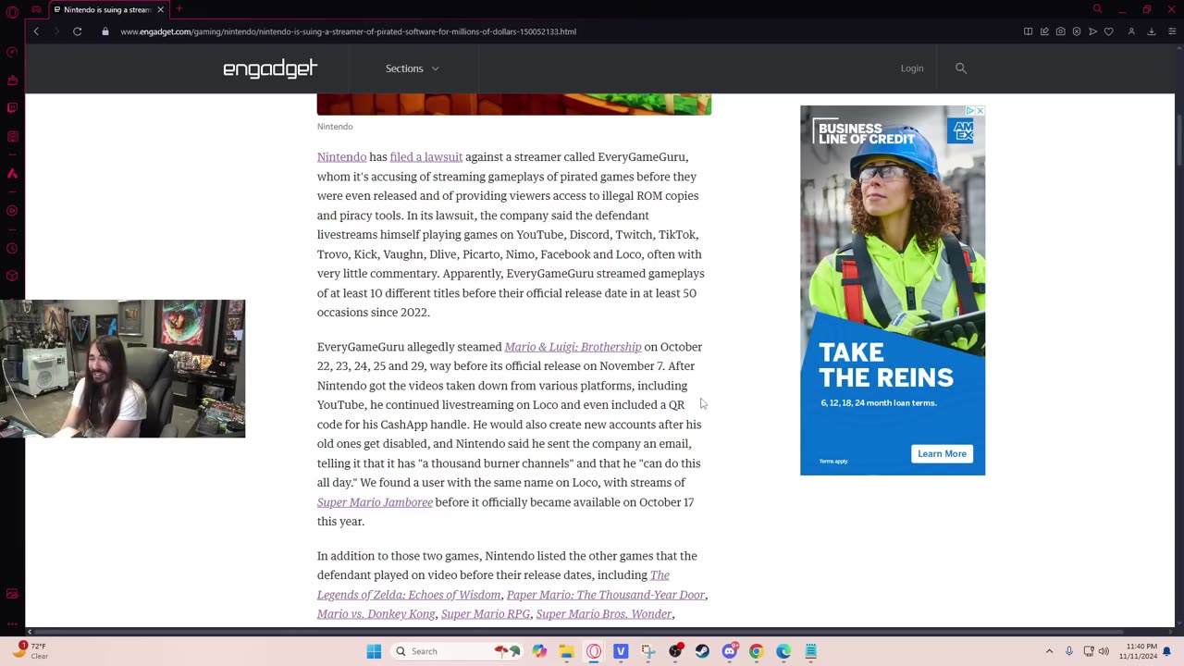The width and height of the screenshot is (1184, 666).
Task: Click the AdChoices icon on ad
Action: (x=969, y=110)
